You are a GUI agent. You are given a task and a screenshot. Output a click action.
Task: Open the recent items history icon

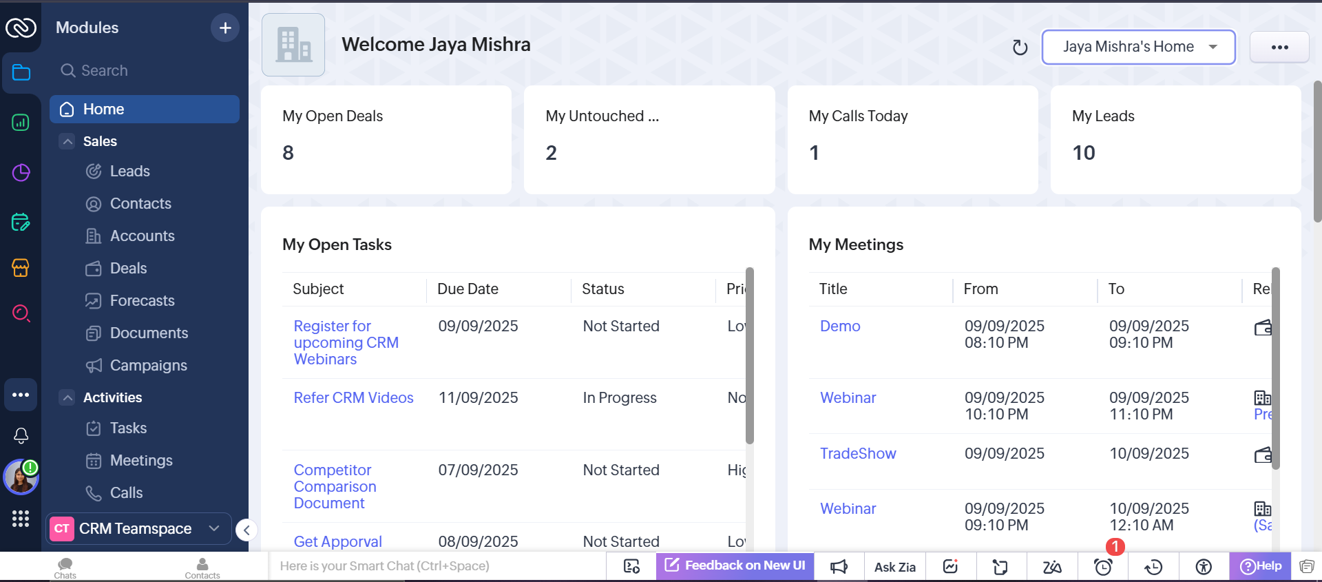pos(1153,567)
